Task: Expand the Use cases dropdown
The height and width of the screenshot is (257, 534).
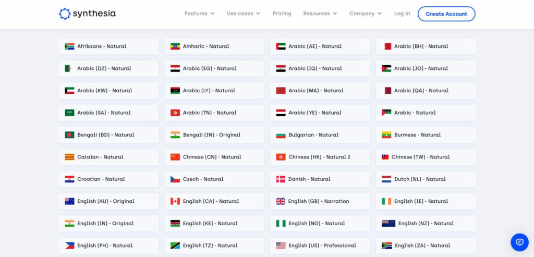Action: (244, 14)
